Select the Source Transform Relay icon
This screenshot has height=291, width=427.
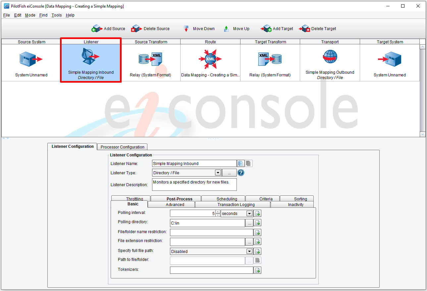150,60
